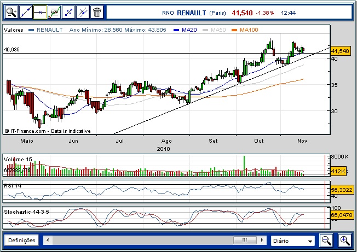Click the 8000K volume axis label

point(339,156)
